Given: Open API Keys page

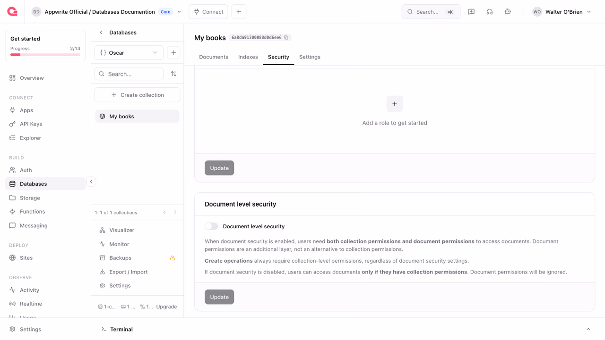Looking at the screenshot, I should coord(45,124).
